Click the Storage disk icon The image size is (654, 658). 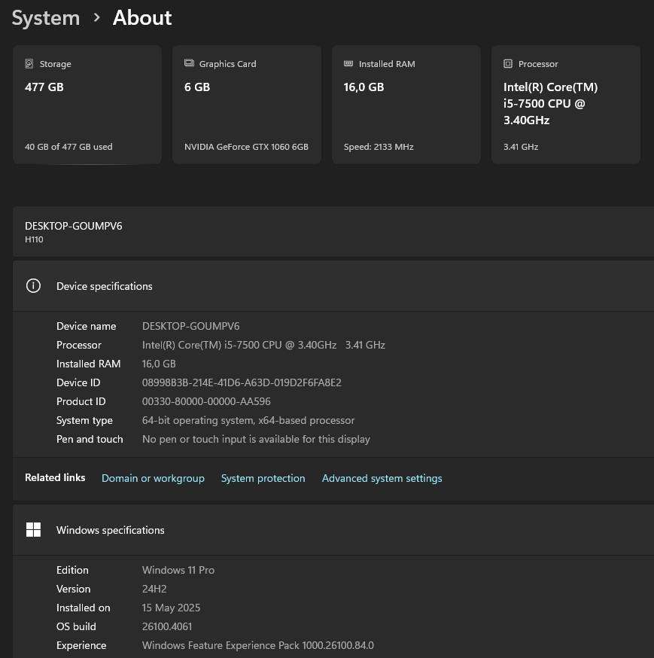pyautogui.click(x=29, y=64)
